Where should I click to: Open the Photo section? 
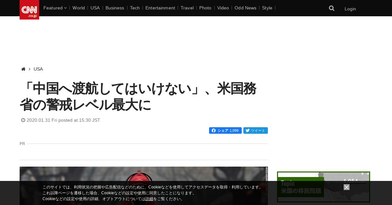tap(205, 8)
